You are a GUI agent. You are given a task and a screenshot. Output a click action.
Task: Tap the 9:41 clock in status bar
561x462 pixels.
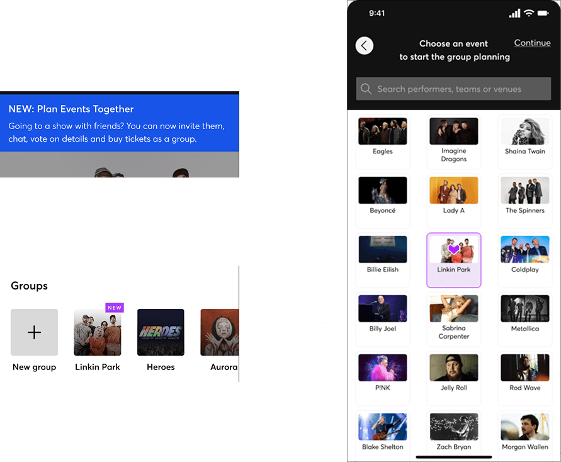377,13
